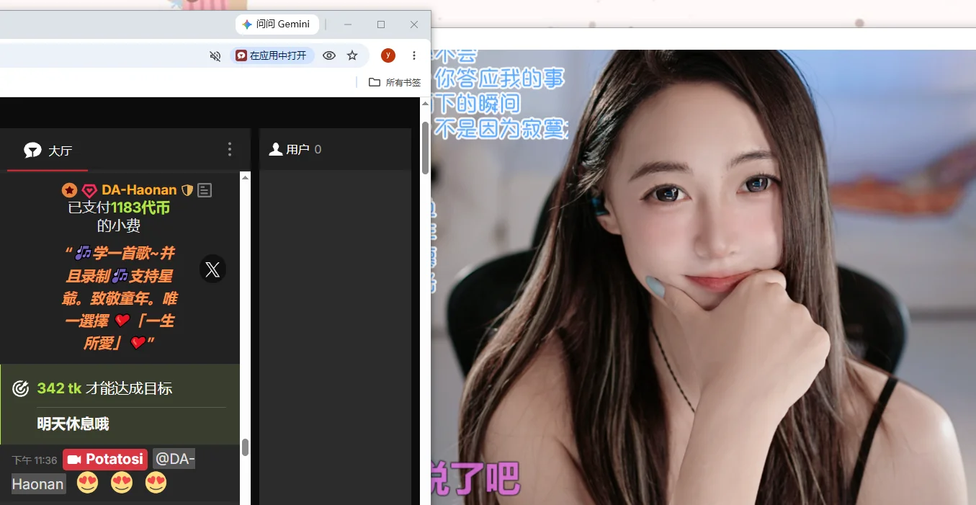Image resolution: width=976 pixels, height=505 pixels.
Task: Open the Chrome three-dot menu
Action: click(414, 55)
